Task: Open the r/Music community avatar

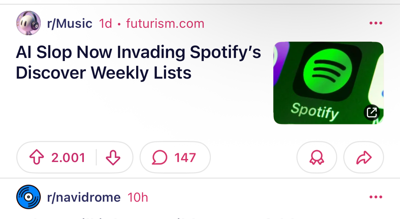Action: (29, 23)
